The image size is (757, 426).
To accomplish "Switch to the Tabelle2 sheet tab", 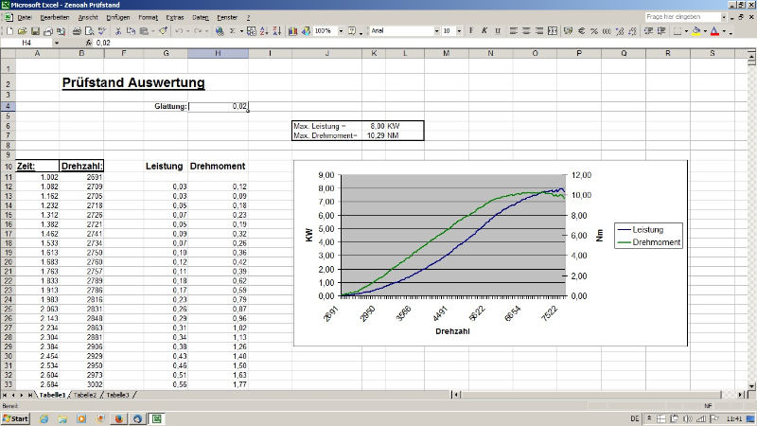I will [84, 395].
